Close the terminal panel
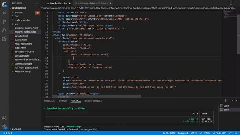Screen dimensions: 240x135 tap(237, 100)
